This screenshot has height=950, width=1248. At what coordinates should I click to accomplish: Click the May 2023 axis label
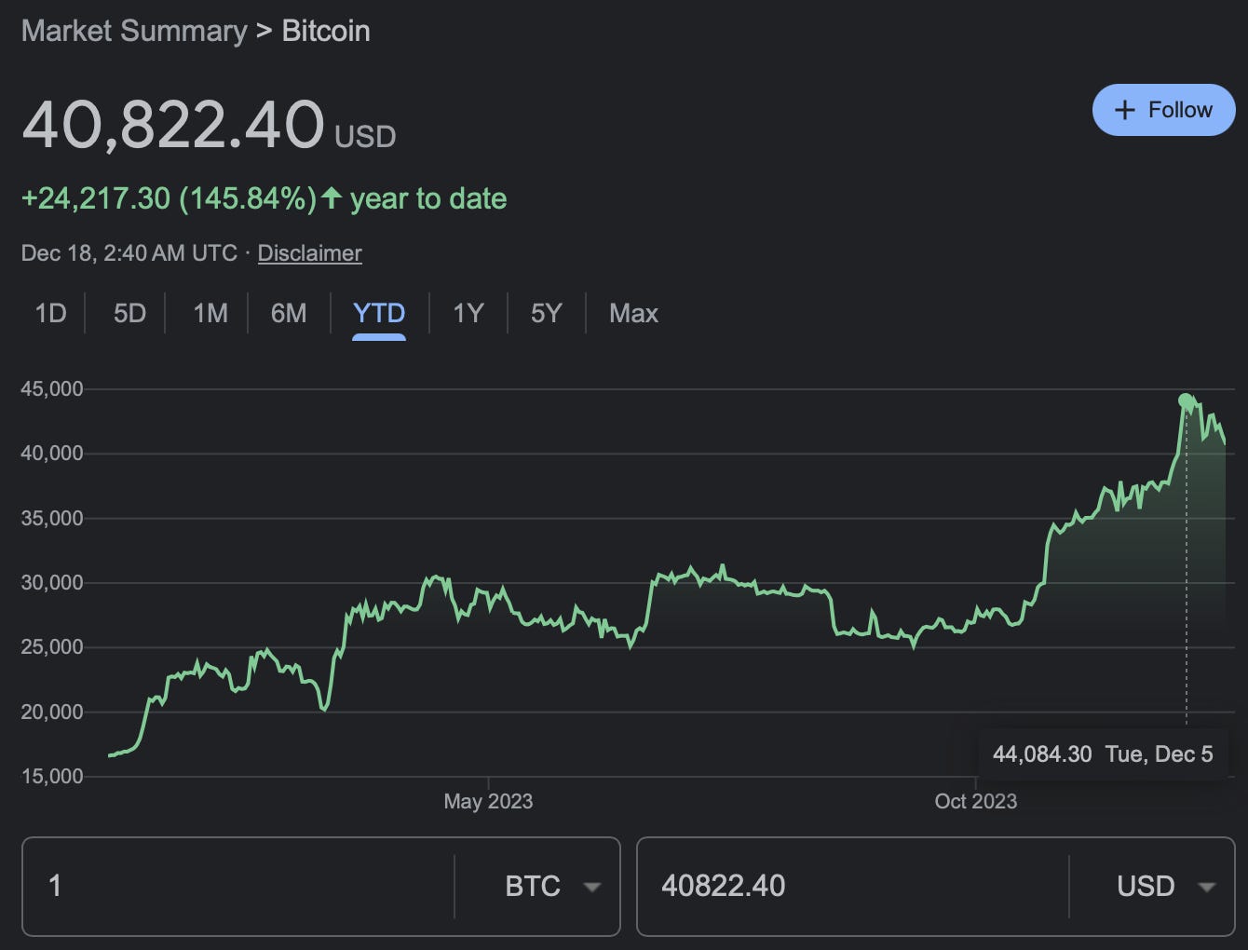488,802
